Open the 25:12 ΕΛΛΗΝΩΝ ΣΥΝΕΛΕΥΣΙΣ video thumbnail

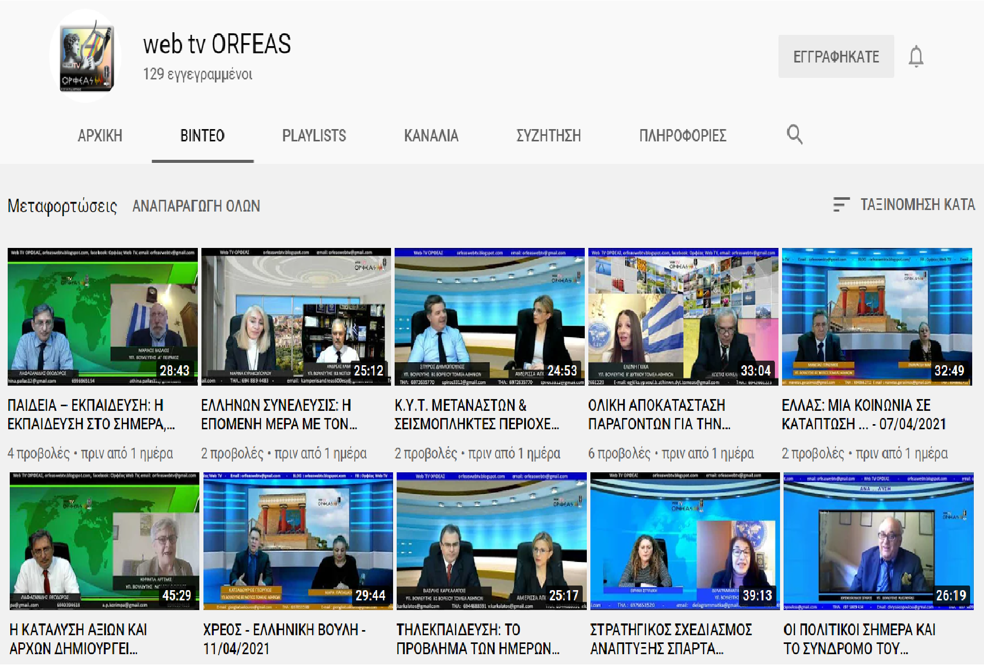296,317
